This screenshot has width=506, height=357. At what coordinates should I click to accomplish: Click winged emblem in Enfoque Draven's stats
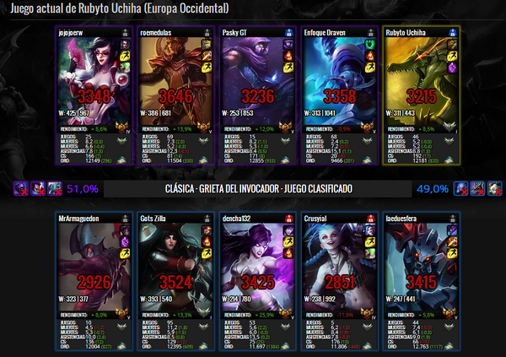coord(367,141)
